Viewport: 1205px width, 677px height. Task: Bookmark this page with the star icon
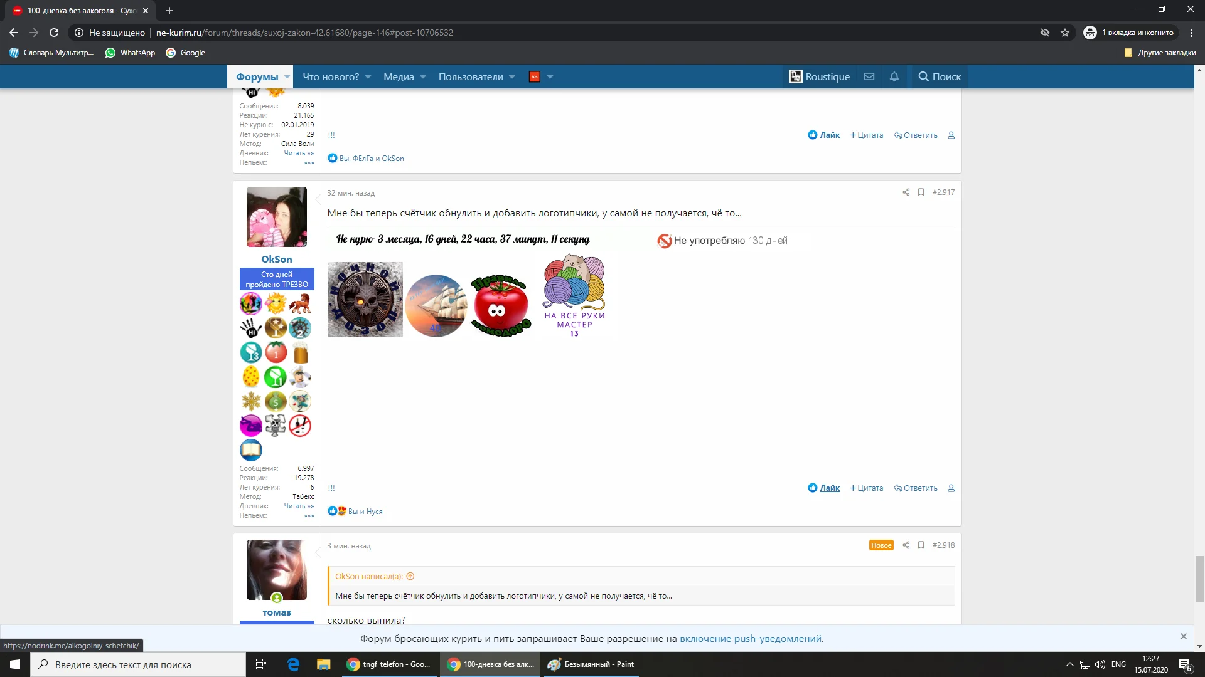click(x=1065, y=33)
